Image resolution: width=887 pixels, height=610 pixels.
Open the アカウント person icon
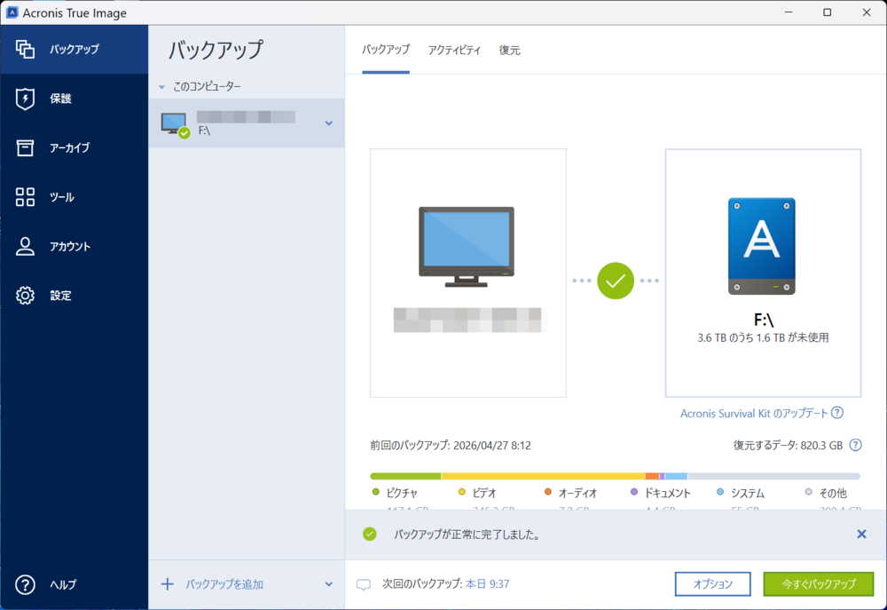pos(25,246)
